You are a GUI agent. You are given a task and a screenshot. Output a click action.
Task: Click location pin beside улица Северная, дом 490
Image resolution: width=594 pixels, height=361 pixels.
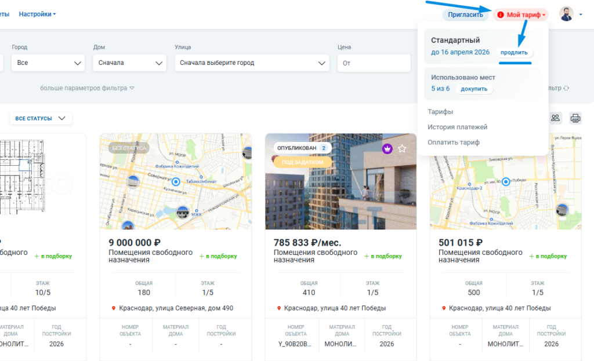(x=113, y=308)
